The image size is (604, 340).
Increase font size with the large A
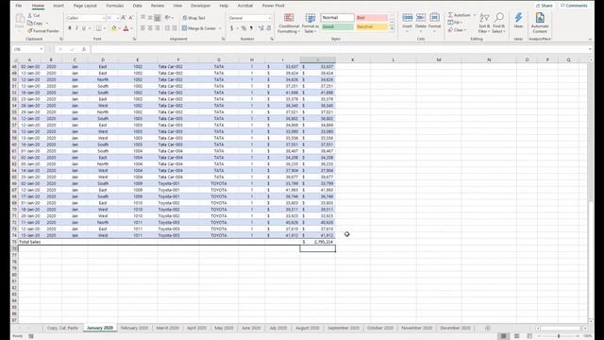(124, 18)
